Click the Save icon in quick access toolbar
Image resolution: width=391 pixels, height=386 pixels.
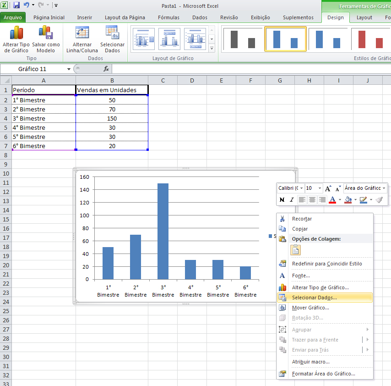point(16,5)
